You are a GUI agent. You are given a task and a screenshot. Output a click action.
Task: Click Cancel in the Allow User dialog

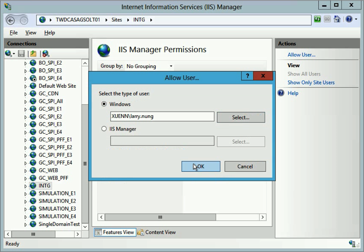245,167
